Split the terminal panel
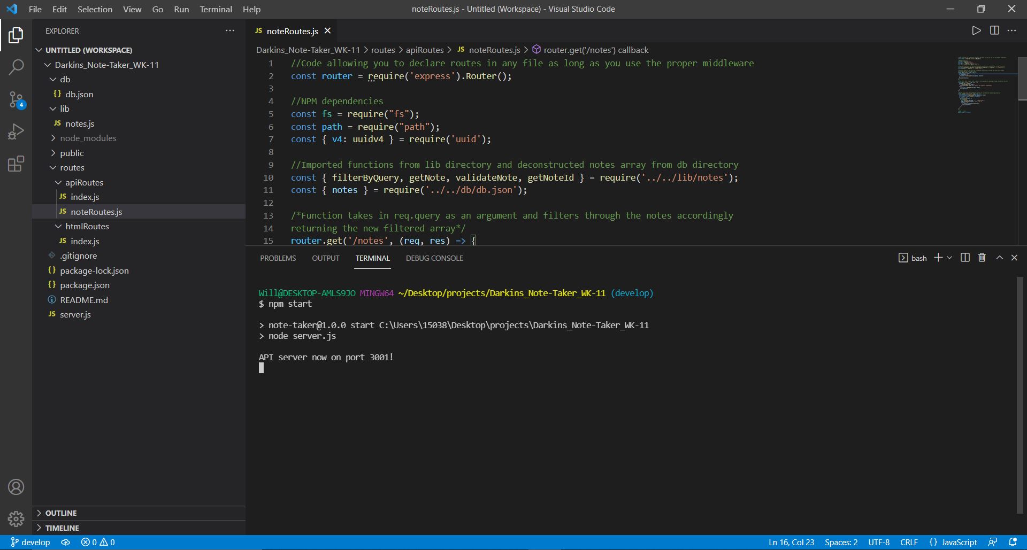This screenshot has width=1027, height=550. point(964,258)
